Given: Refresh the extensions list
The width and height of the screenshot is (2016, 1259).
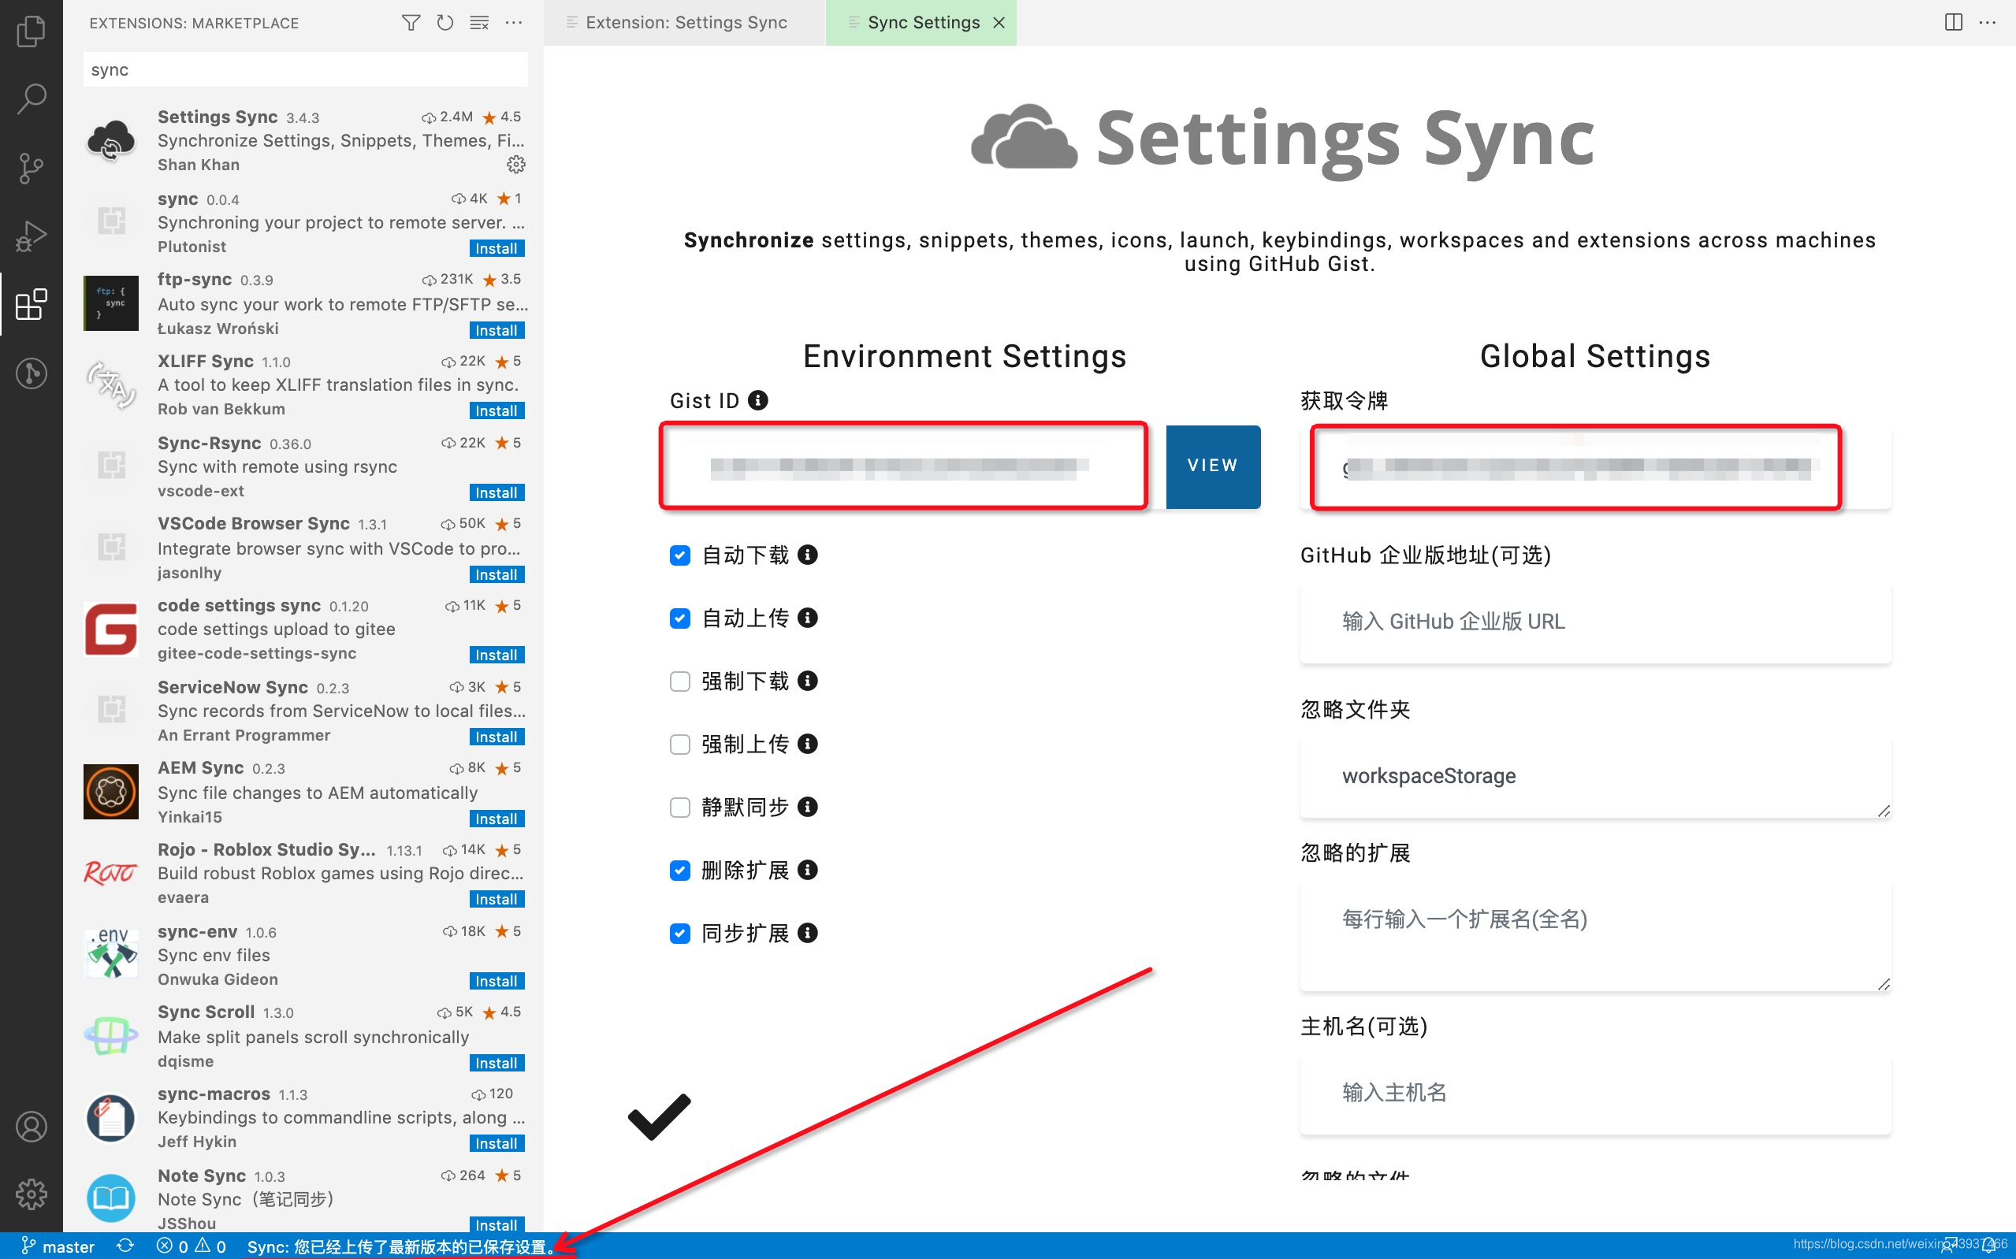Looking at the screenshot, I should pyautogui.click(x=445, y=23).
